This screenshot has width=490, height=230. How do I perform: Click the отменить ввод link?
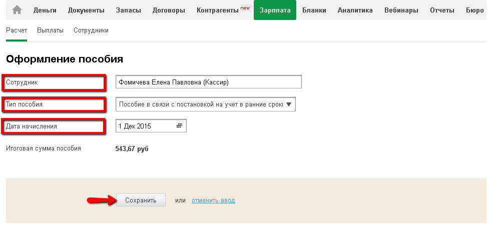(213, 200)
